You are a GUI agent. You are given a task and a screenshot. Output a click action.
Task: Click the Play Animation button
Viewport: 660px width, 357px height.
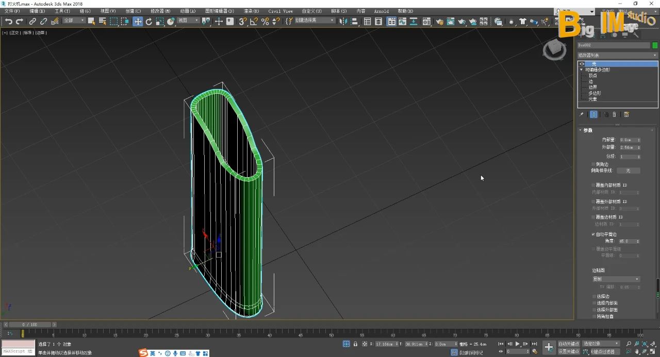click(517, 344)
